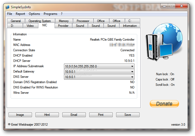Screen dimensions: 195x136
Task: Open the ? help menu
Action: tap(62, 14)
